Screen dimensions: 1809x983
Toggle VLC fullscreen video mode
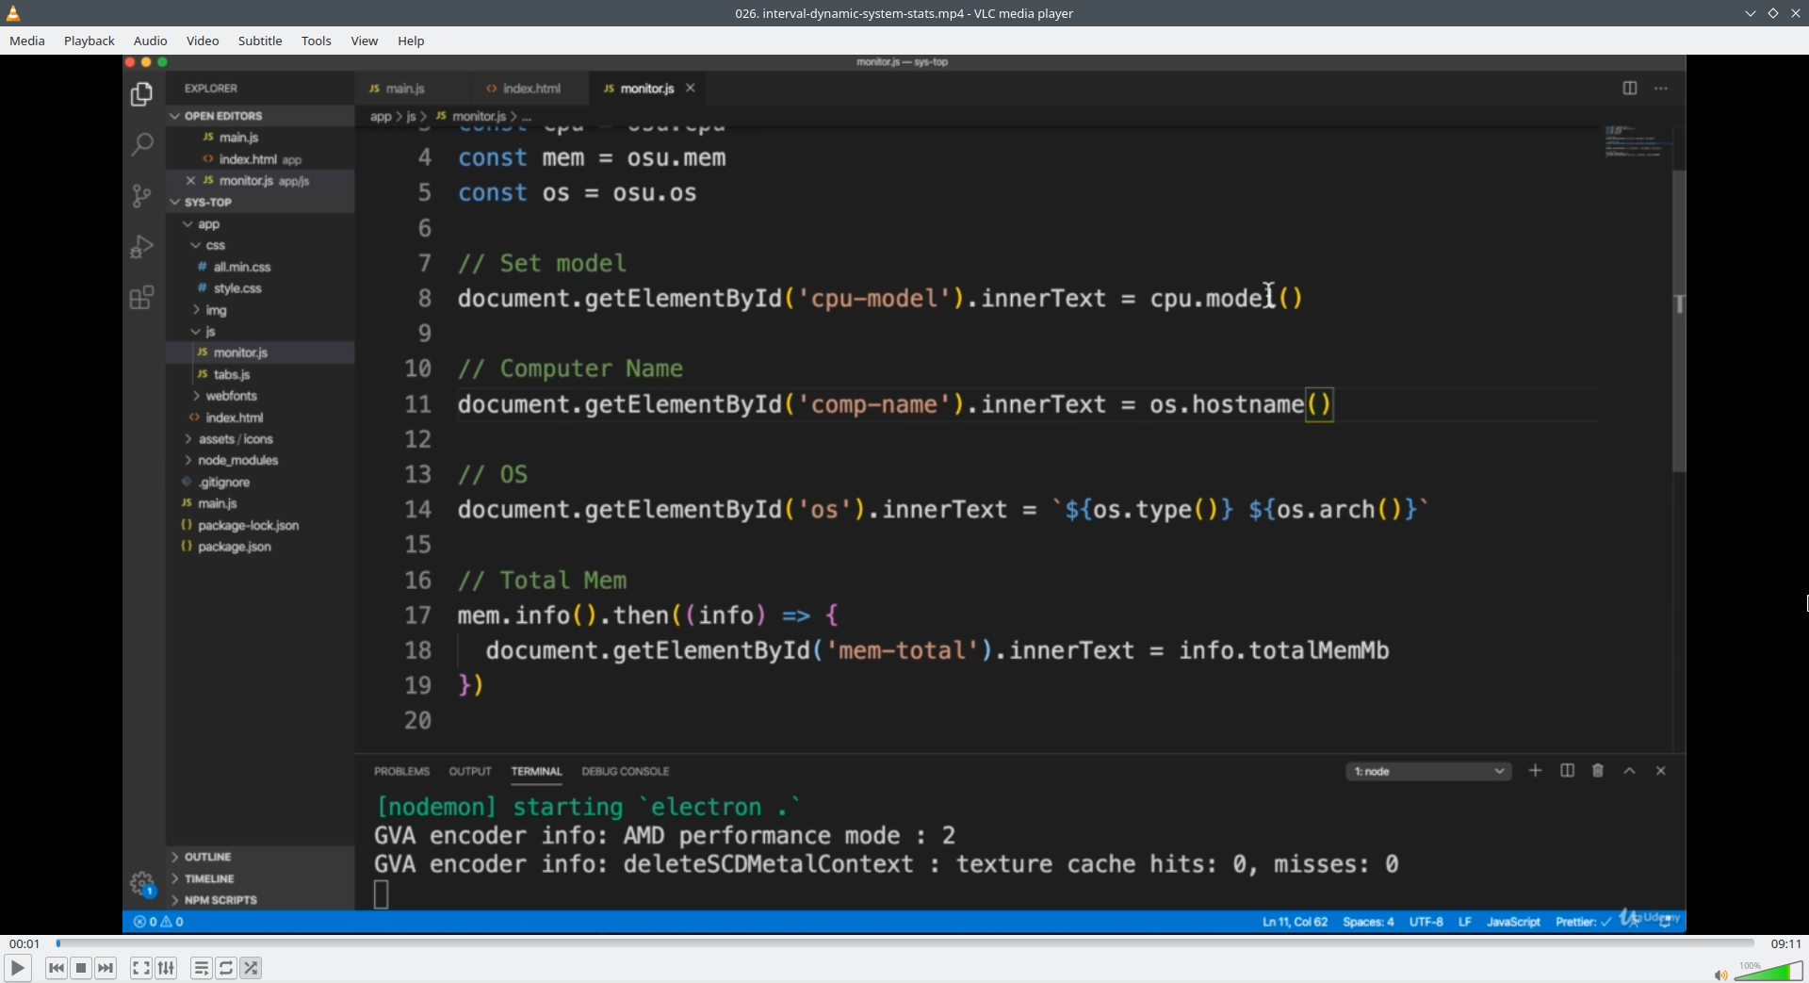(x=141, y=968)
